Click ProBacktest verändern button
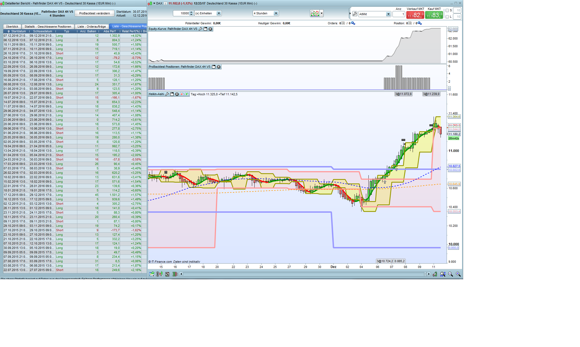The height and width of the screenshot is (347, 580). point(94,13)
